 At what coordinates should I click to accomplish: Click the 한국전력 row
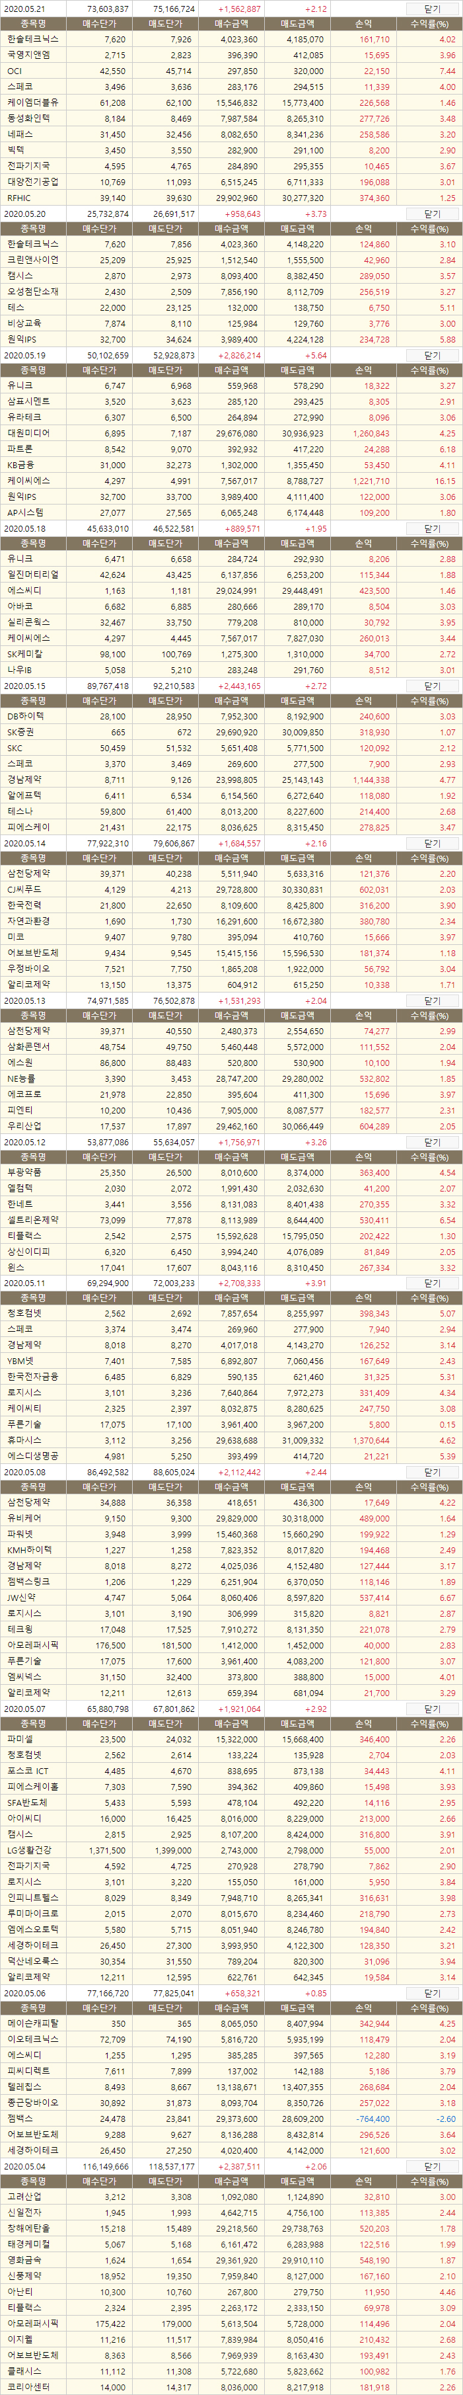231,905
